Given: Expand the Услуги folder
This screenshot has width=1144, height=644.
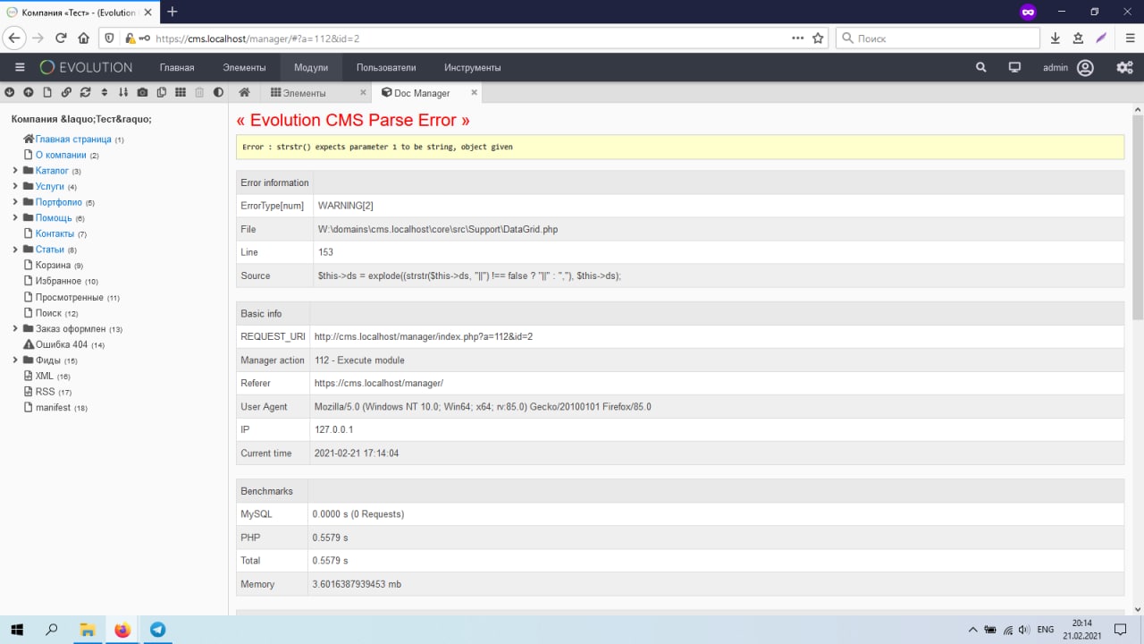Looking at the screenshot, I should [15, 186].
